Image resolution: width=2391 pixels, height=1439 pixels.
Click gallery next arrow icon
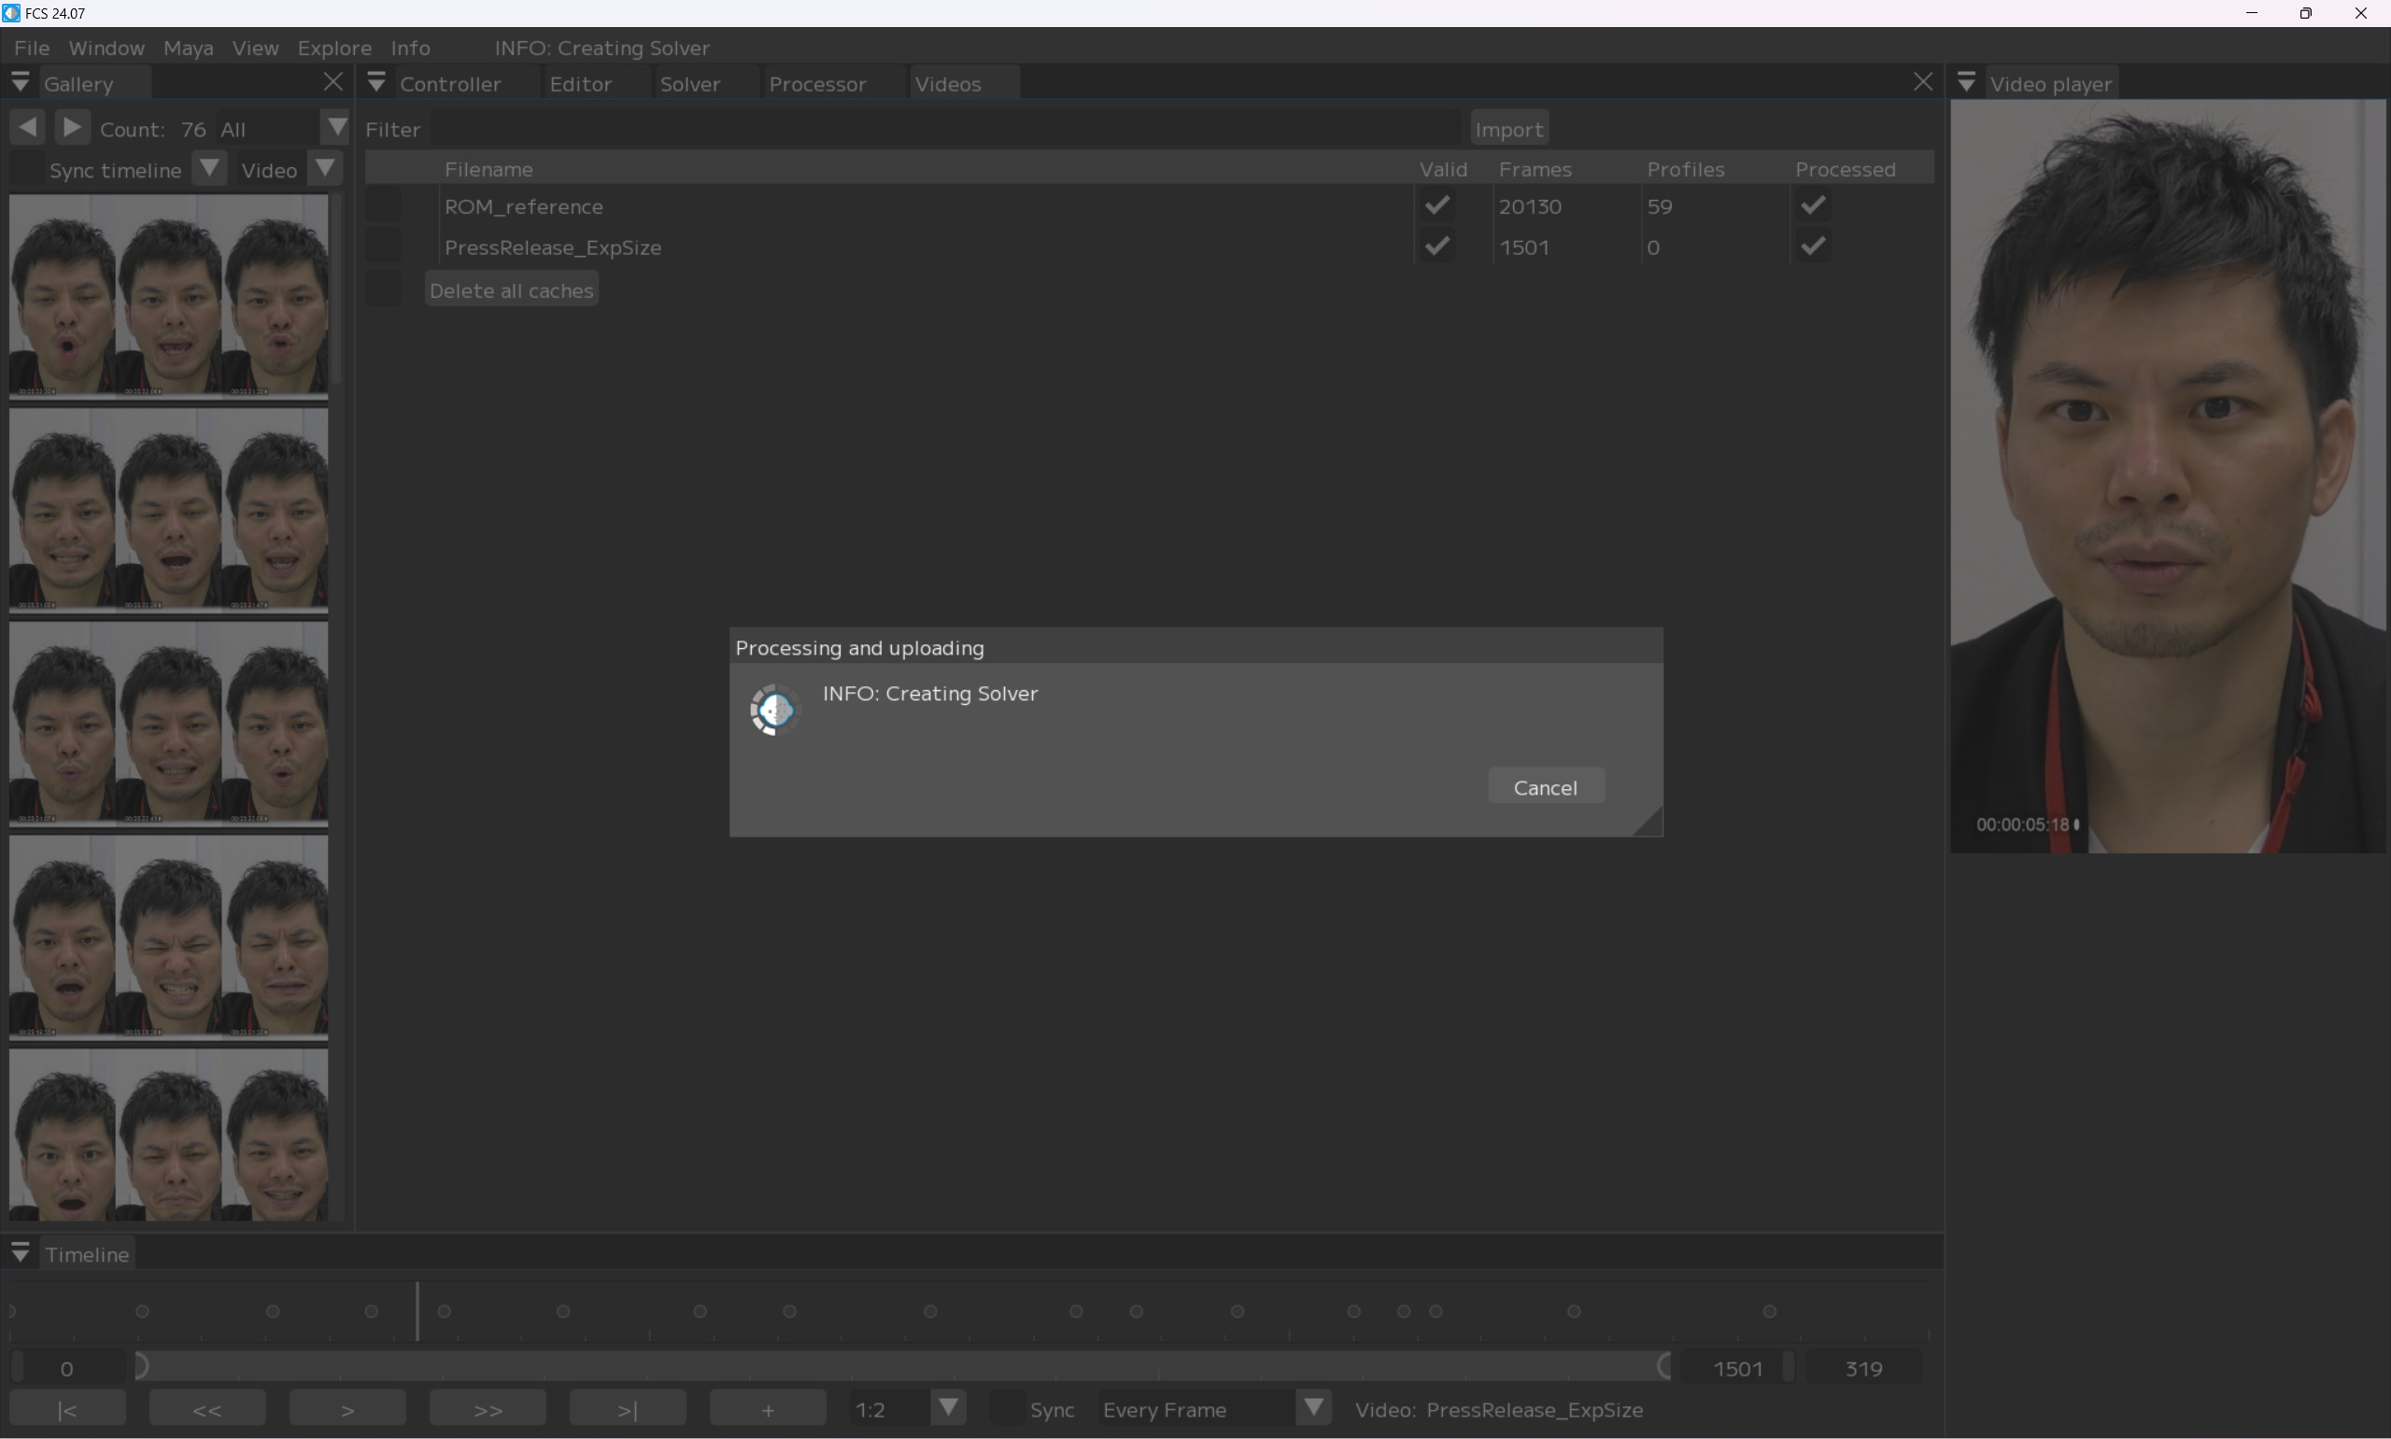click(72, 127)
